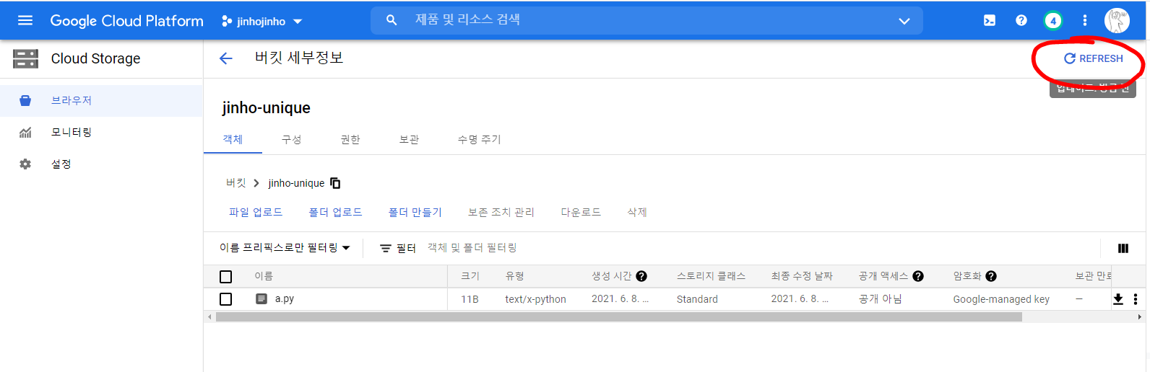Click the 버킷 breadcrumb link

click(x=235, y=183)
